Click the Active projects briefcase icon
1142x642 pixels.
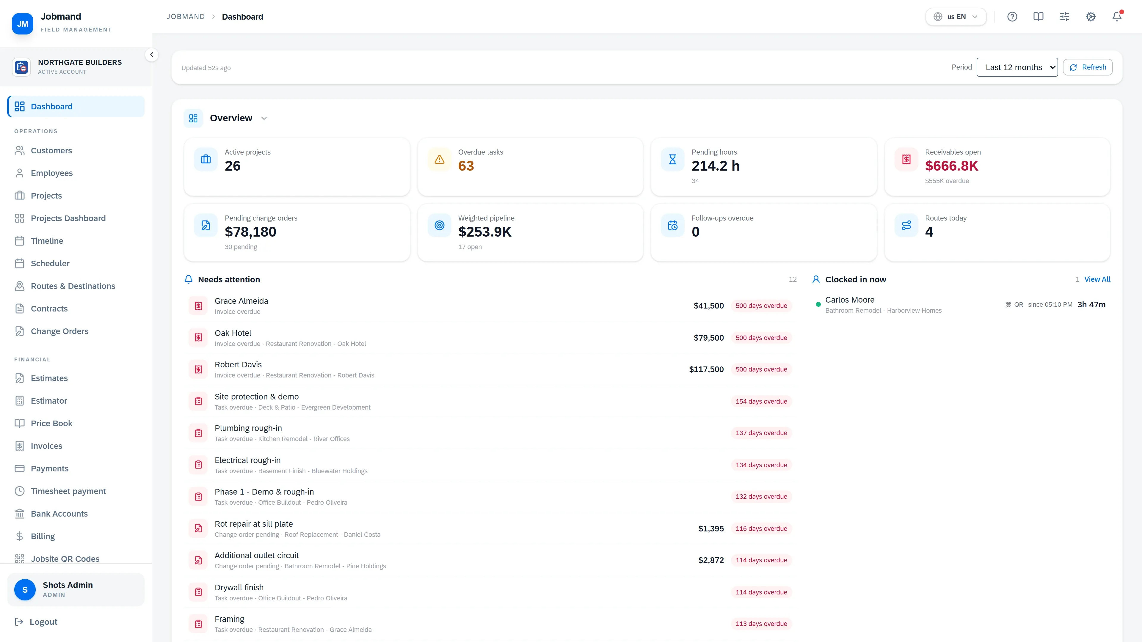pos(206,159)
